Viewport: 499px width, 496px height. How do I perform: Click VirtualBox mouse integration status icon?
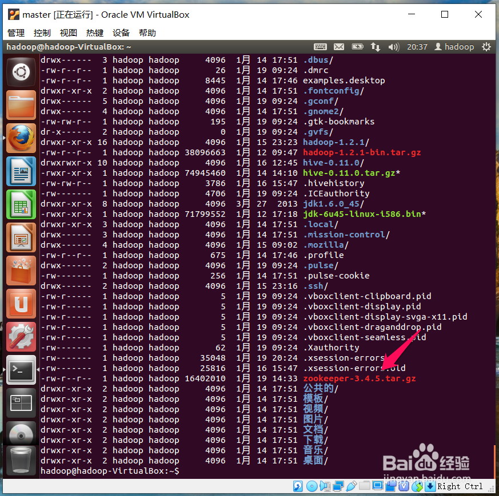click(417, 486)
